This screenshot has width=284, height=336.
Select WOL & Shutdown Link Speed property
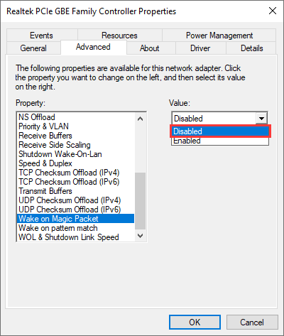pos(69,237)
